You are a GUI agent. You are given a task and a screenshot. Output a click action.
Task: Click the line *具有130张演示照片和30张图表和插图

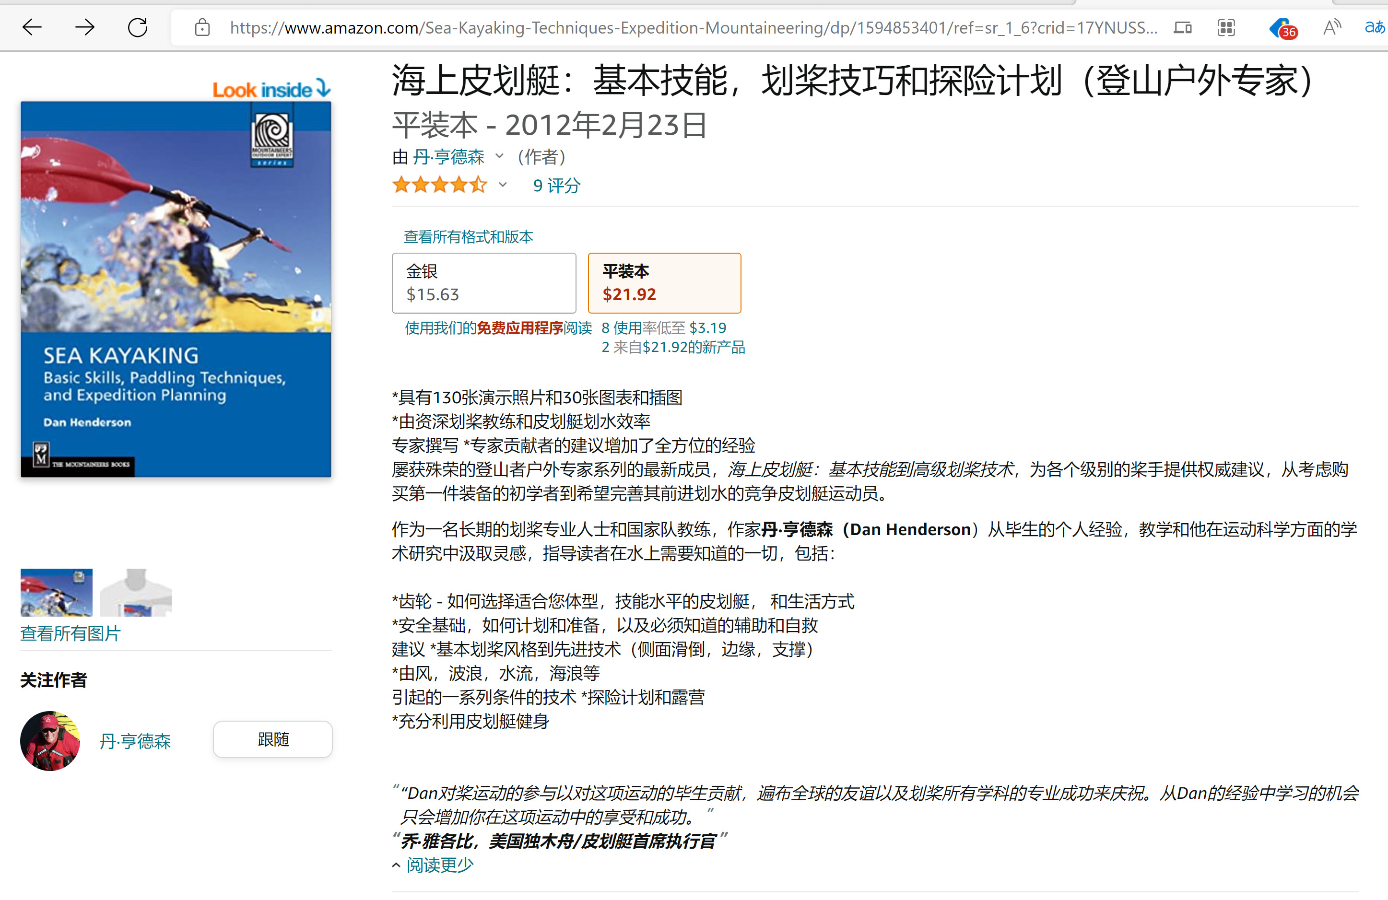click(x=537, y=397)
